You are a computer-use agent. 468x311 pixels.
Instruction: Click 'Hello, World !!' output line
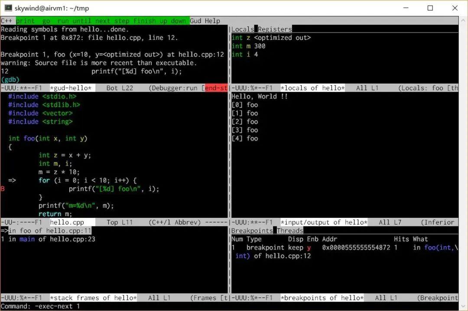pos(260,97)
